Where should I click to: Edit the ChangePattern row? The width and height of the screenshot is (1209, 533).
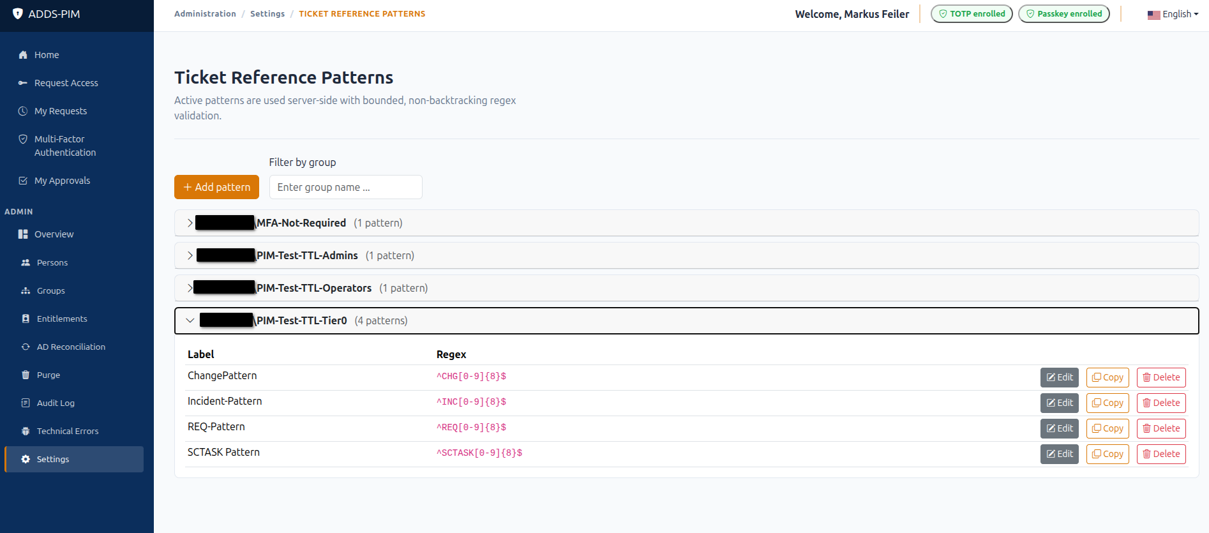(x=1059, y=377)
